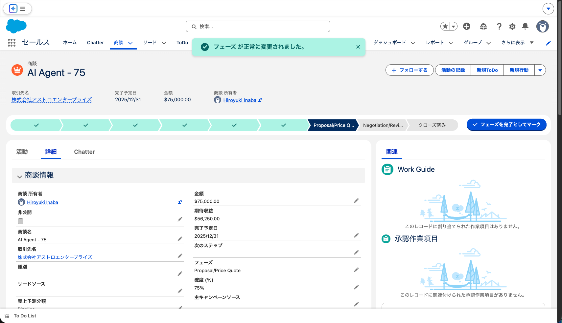562x323 pixels.
Task: Edit the 種別 field pencil
Action: 180,273
